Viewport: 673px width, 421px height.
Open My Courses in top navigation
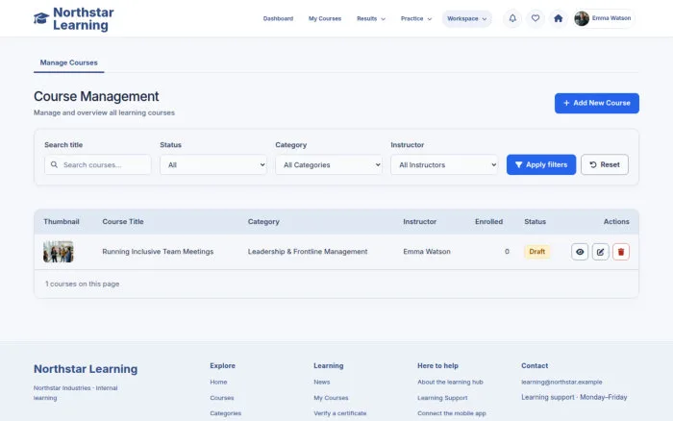(325, 18)
